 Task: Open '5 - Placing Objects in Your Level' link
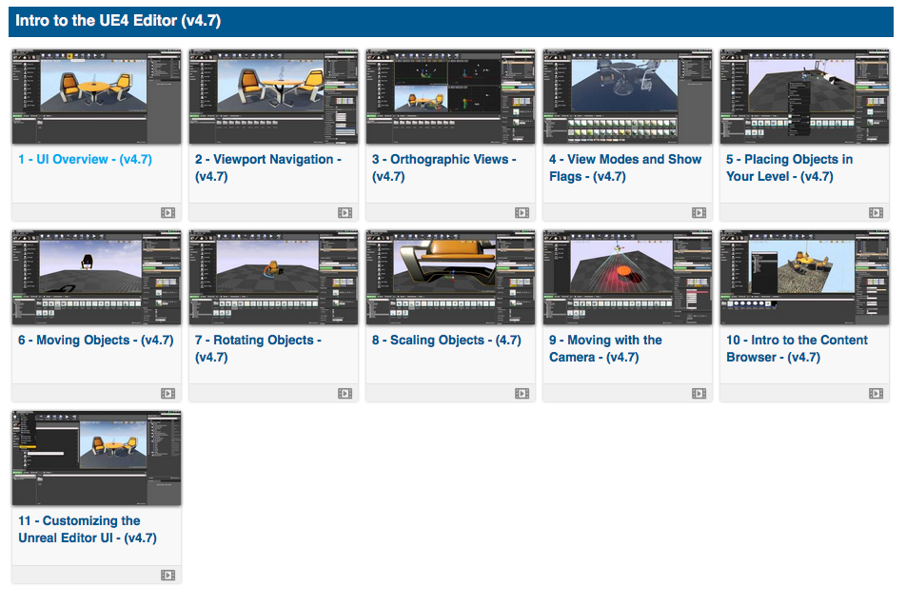coord(789,167)
